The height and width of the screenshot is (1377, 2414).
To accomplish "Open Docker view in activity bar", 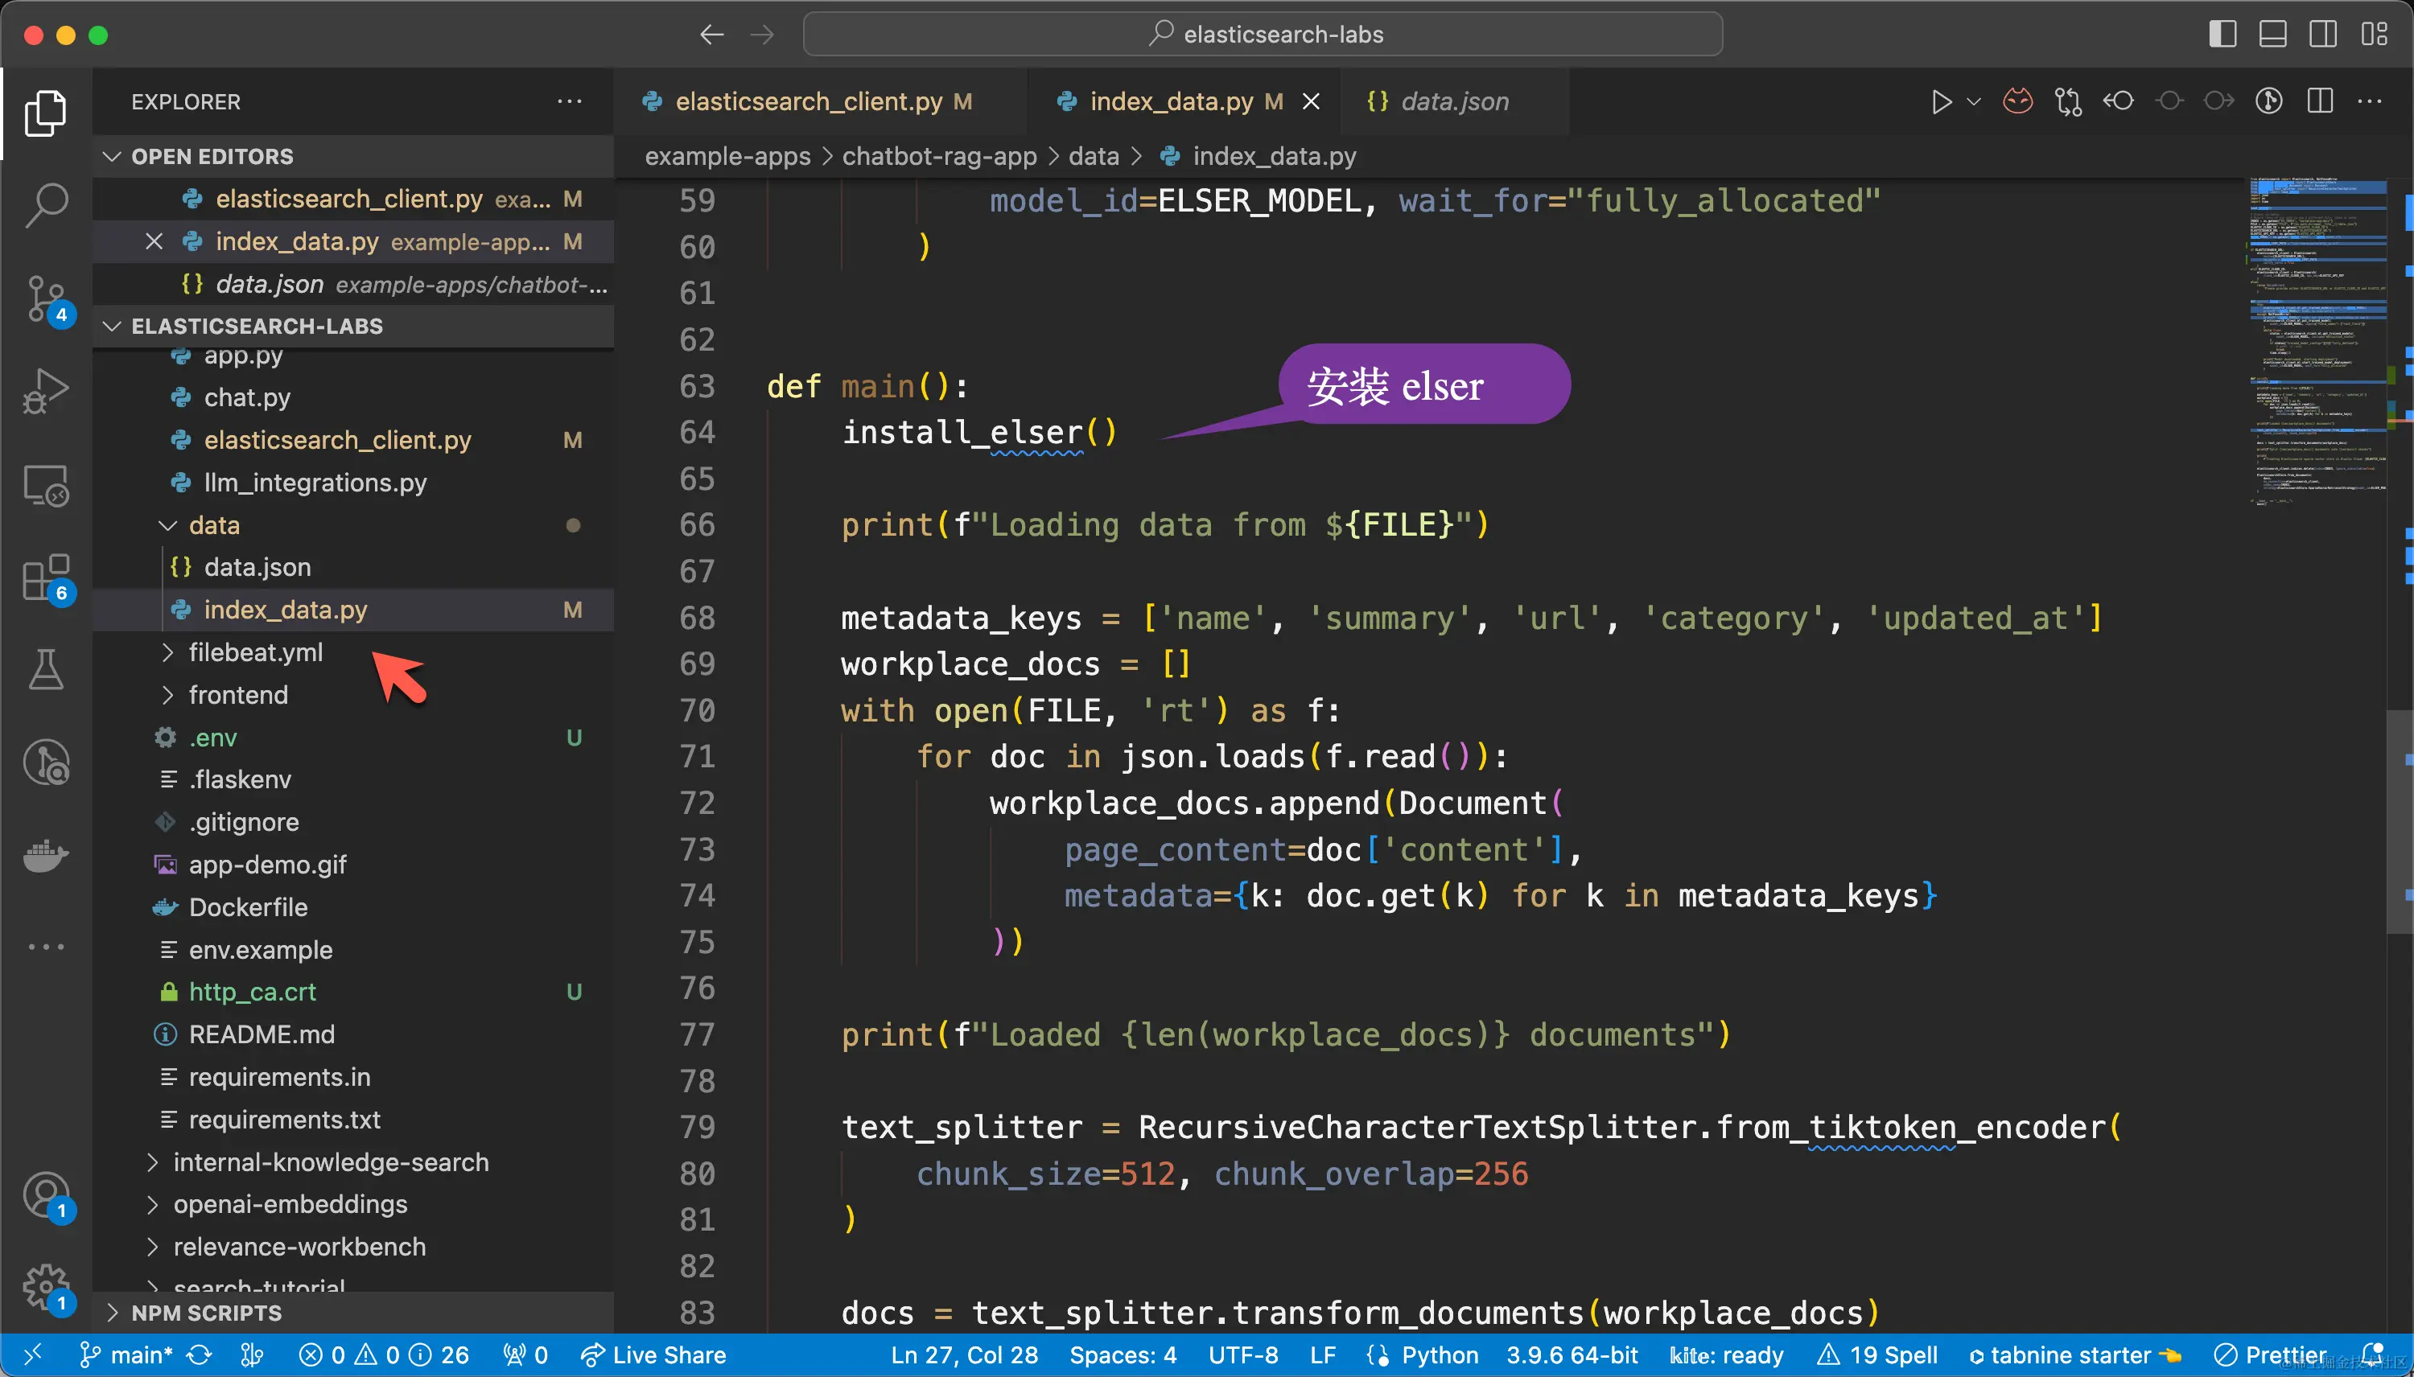I will pyautogui.click(x=45, y=856).
